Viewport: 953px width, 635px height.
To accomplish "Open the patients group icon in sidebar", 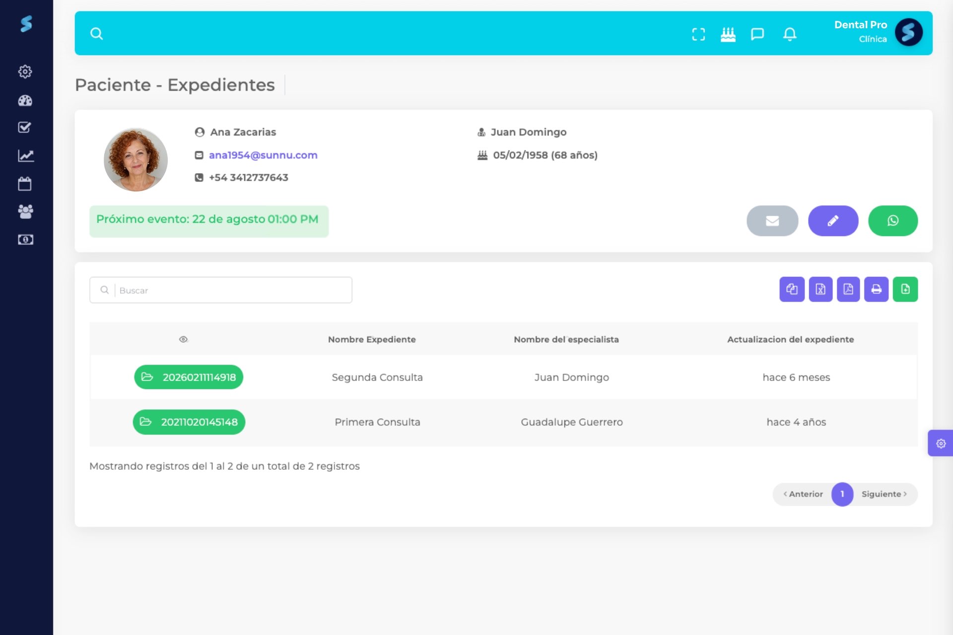I will (x=25, y=212).
